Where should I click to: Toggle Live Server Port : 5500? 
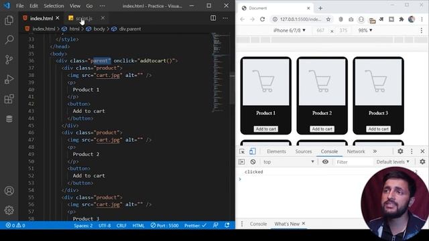pyautogui.click(x=164, y=226)
